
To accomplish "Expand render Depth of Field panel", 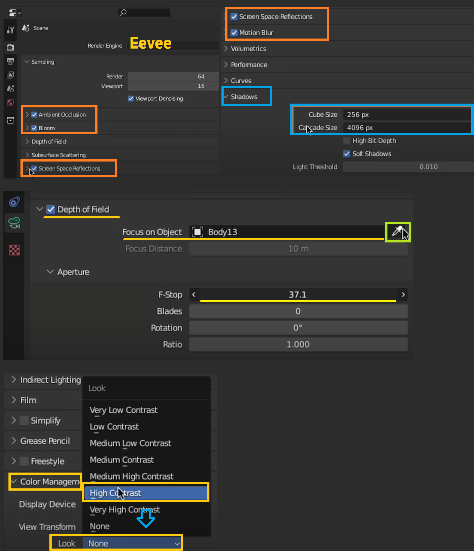I will [27, 141].
